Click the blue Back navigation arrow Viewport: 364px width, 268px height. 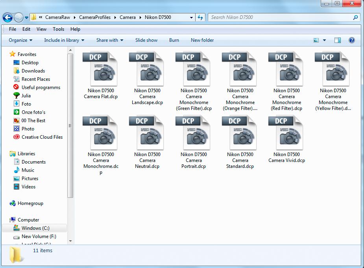(7, 17)
